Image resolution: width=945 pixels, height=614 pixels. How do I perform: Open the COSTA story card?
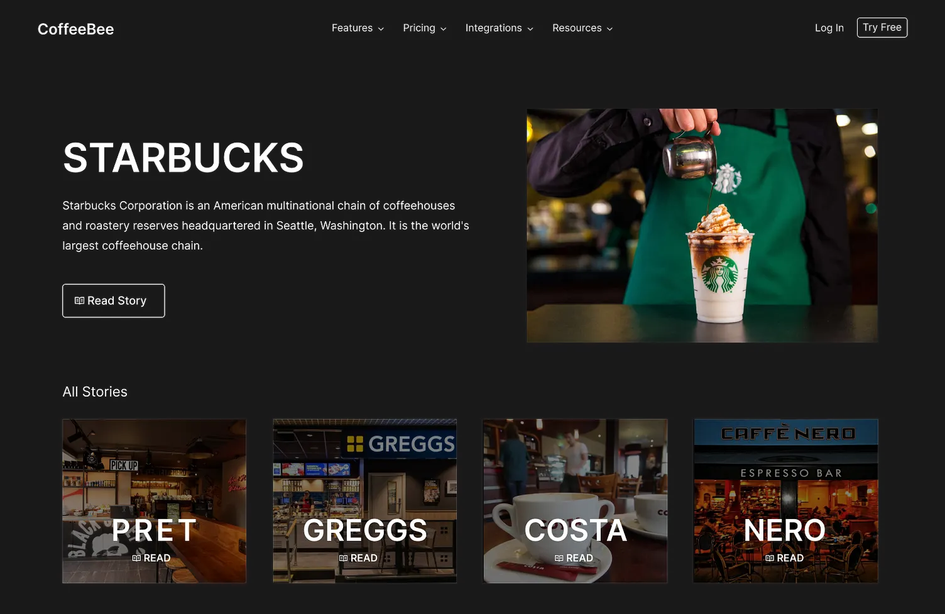[575, 501]
